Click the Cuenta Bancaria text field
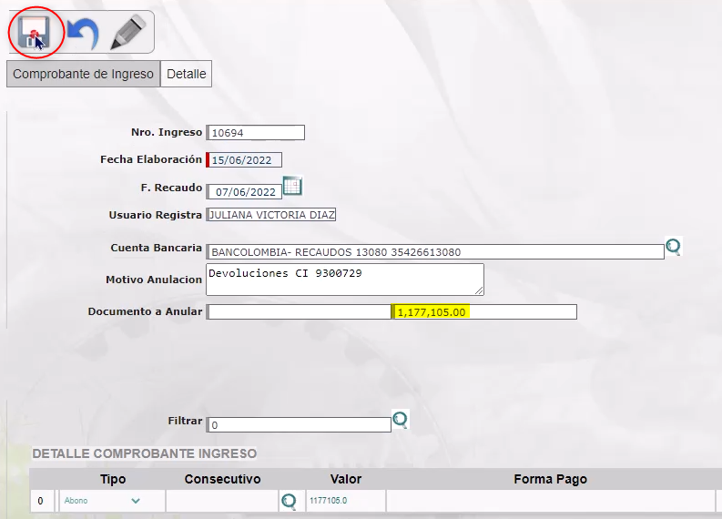 pyautogui.click(x=435, y=252)
